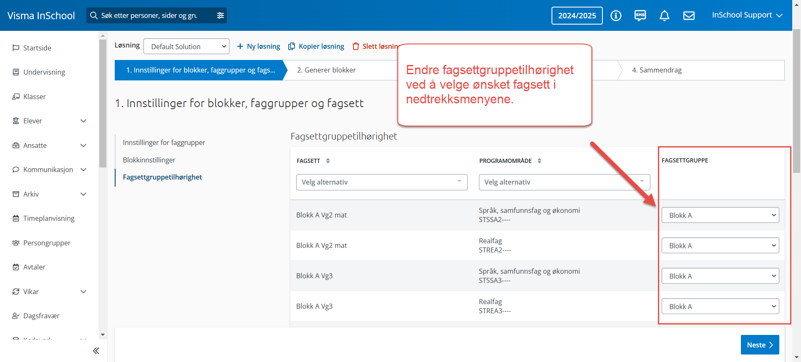
Task: Click the Arkiv archive icon
Action: click(x=16, y=194)
